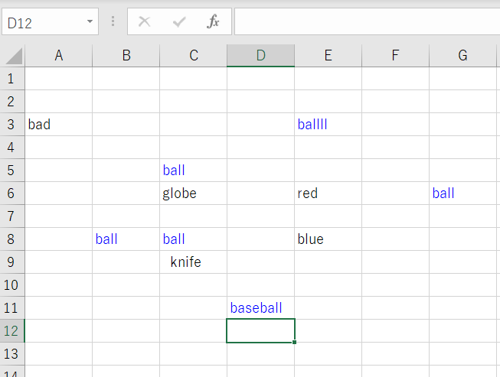
Task: Select column G header
Action: point(462,56)
